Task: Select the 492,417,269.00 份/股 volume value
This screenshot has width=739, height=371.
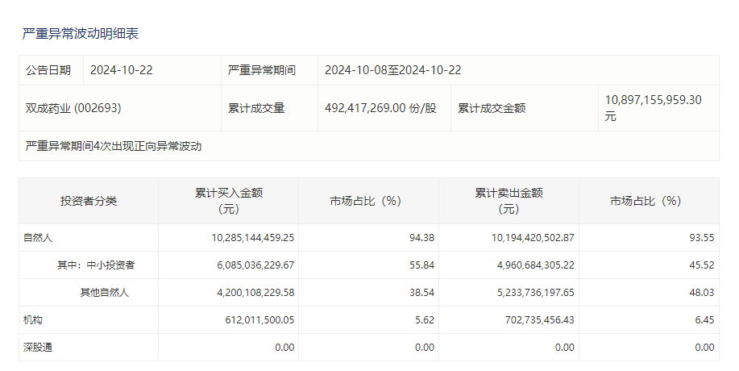Action: click(380, 108)
